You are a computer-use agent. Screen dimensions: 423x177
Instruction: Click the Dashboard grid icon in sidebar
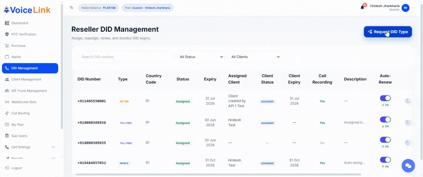[7, 23]
